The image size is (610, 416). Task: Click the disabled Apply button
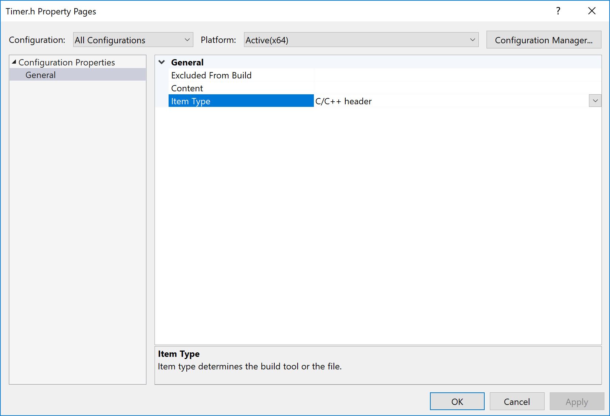[576, 401]
